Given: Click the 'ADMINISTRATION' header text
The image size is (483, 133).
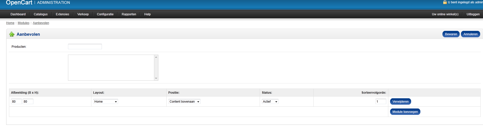Looking at the screenshot, I should coord(53,3).
